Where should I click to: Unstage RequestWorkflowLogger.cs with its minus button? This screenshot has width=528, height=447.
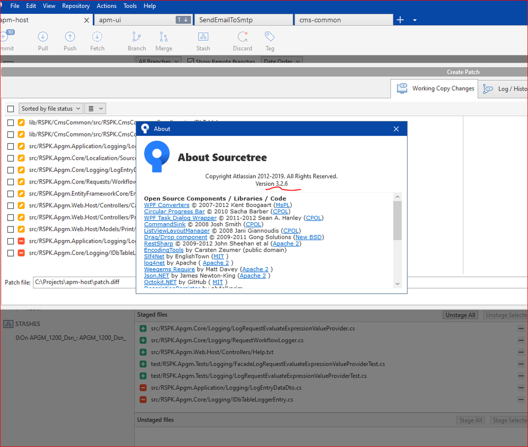(x=521, y=341)
